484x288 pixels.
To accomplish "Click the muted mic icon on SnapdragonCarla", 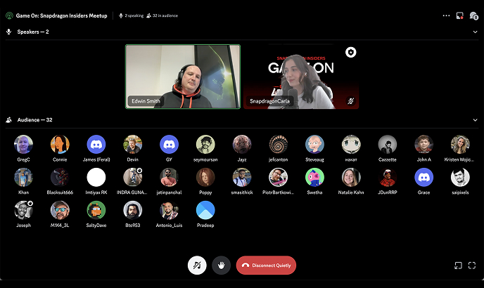I will (350, 101).
